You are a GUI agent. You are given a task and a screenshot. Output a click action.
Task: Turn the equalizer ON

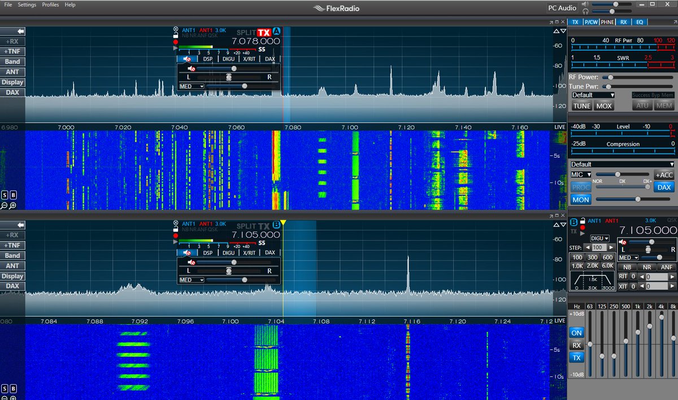coord(576,332)
